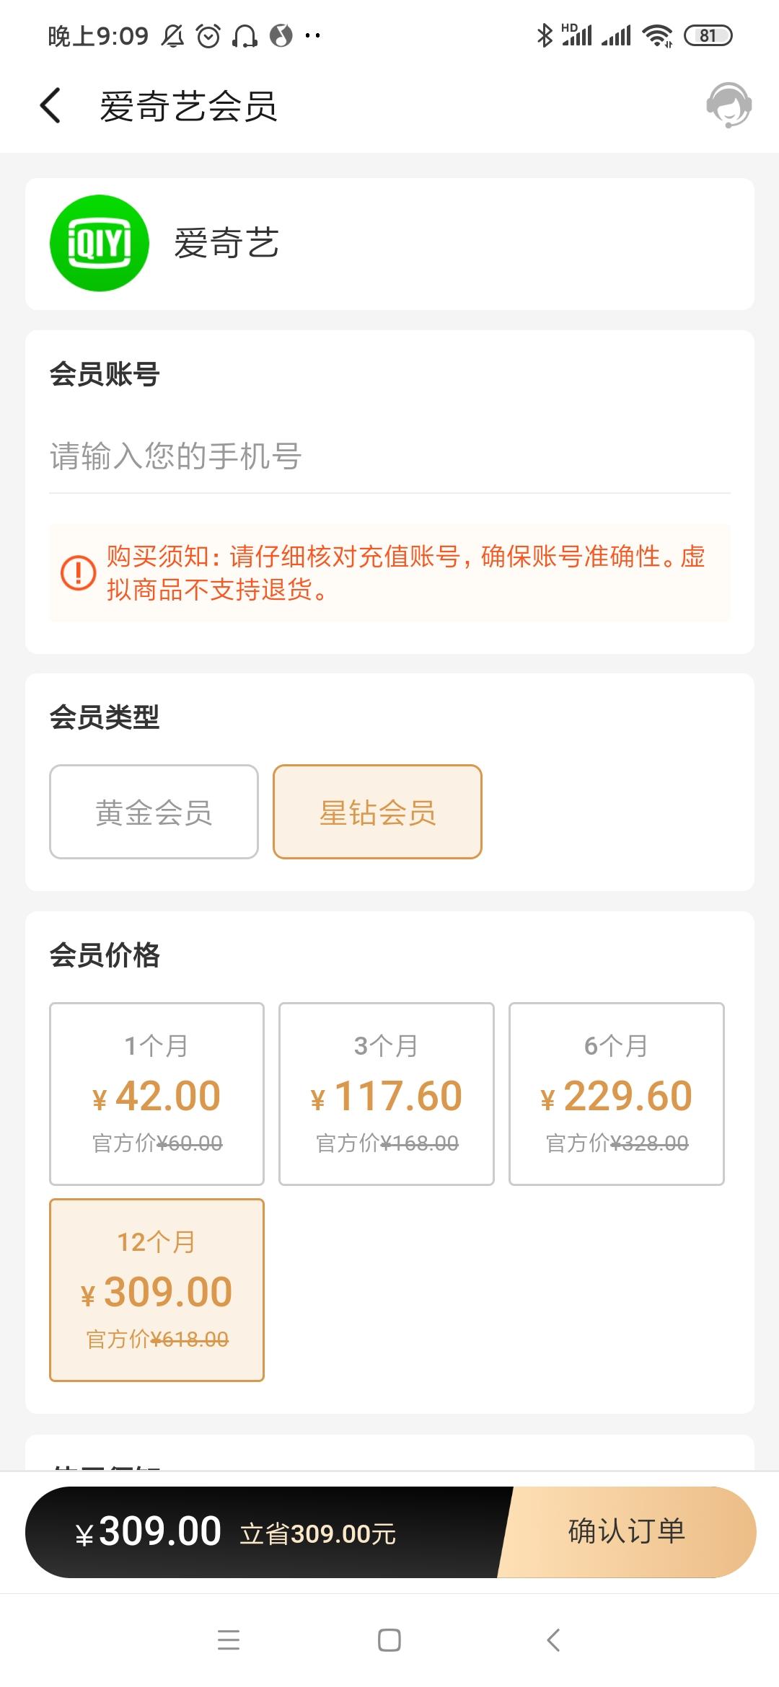Tap the back arrow in header
Image resolution: width=779 pixels, height=1687 pixels.
[x=50, y=106]
